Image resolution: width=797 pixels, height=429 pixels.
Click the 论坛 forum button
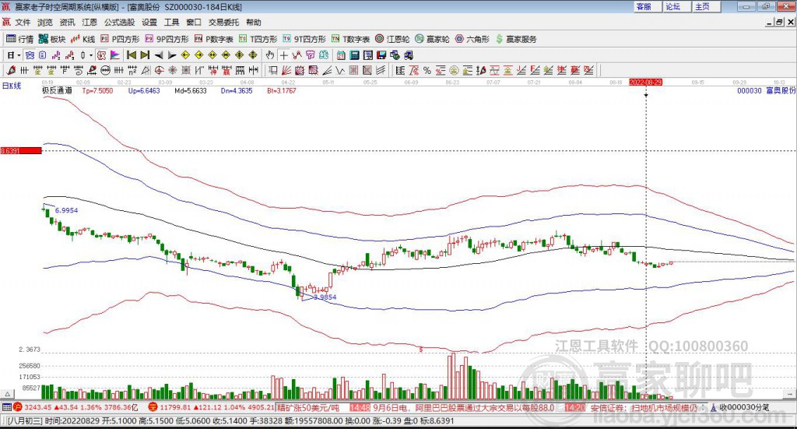pyautogui.click(x=676, y=6)
